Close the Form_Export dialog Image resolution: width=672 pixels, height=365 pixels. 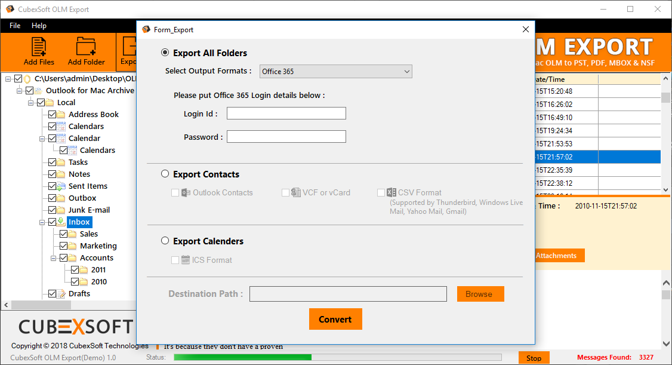click(526, 29)
